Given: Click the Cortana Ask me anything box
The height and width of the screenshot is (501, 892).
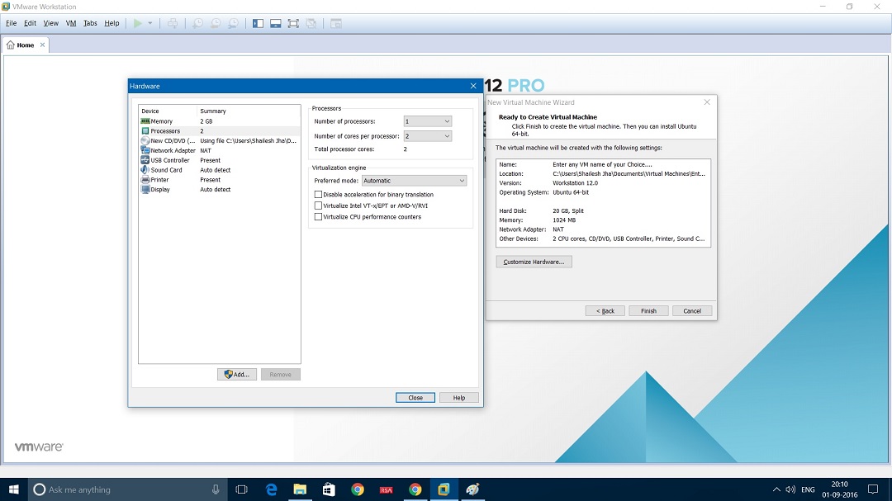Looking at the screenshot, I should 128,489.
